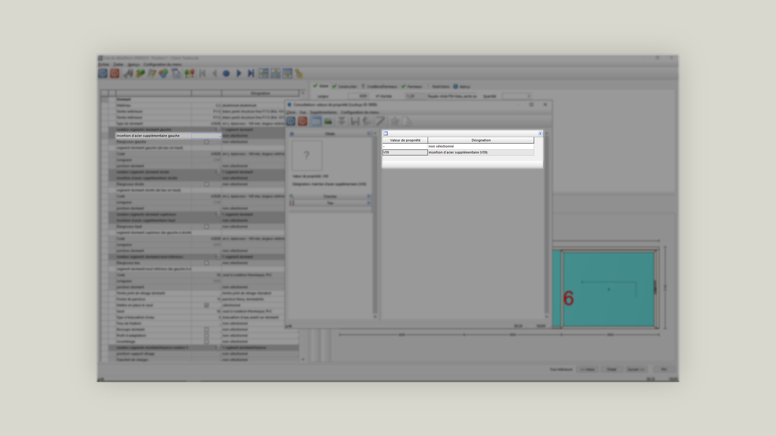Open value field of Insertion d'acier supplémentaire gauche
Screen dimensions: 776x436
click(207, 136)
